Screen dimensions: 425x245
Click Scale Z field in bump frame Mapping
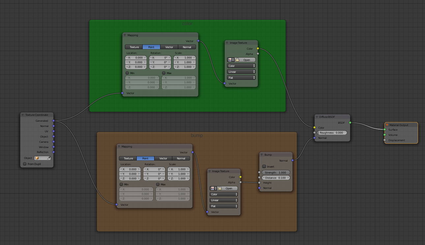click(x=179, y=178)
